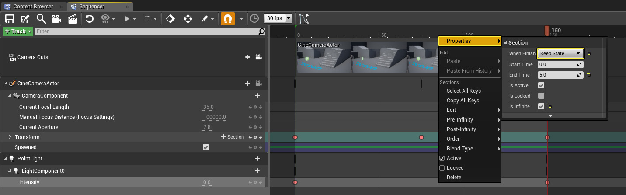The width and height of the screenshot is (626, 195).
Task: Open the Render Movie clapperboard icon
Action: pos(72,19)
